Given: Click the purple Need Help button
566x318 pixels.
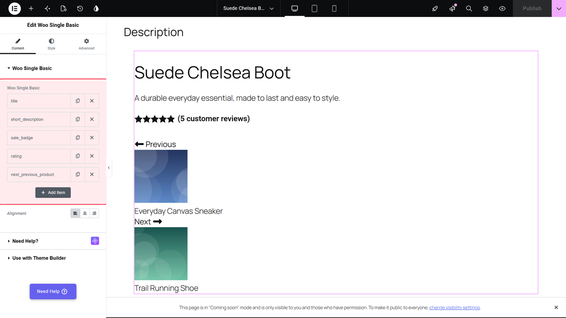Looking at the screenshot, I should (x=53, y=292).
